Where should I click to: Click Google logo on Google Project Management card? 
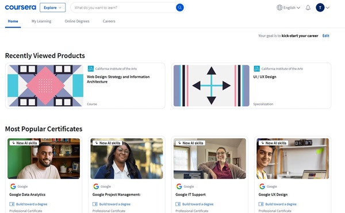click(x=96, y=187)
